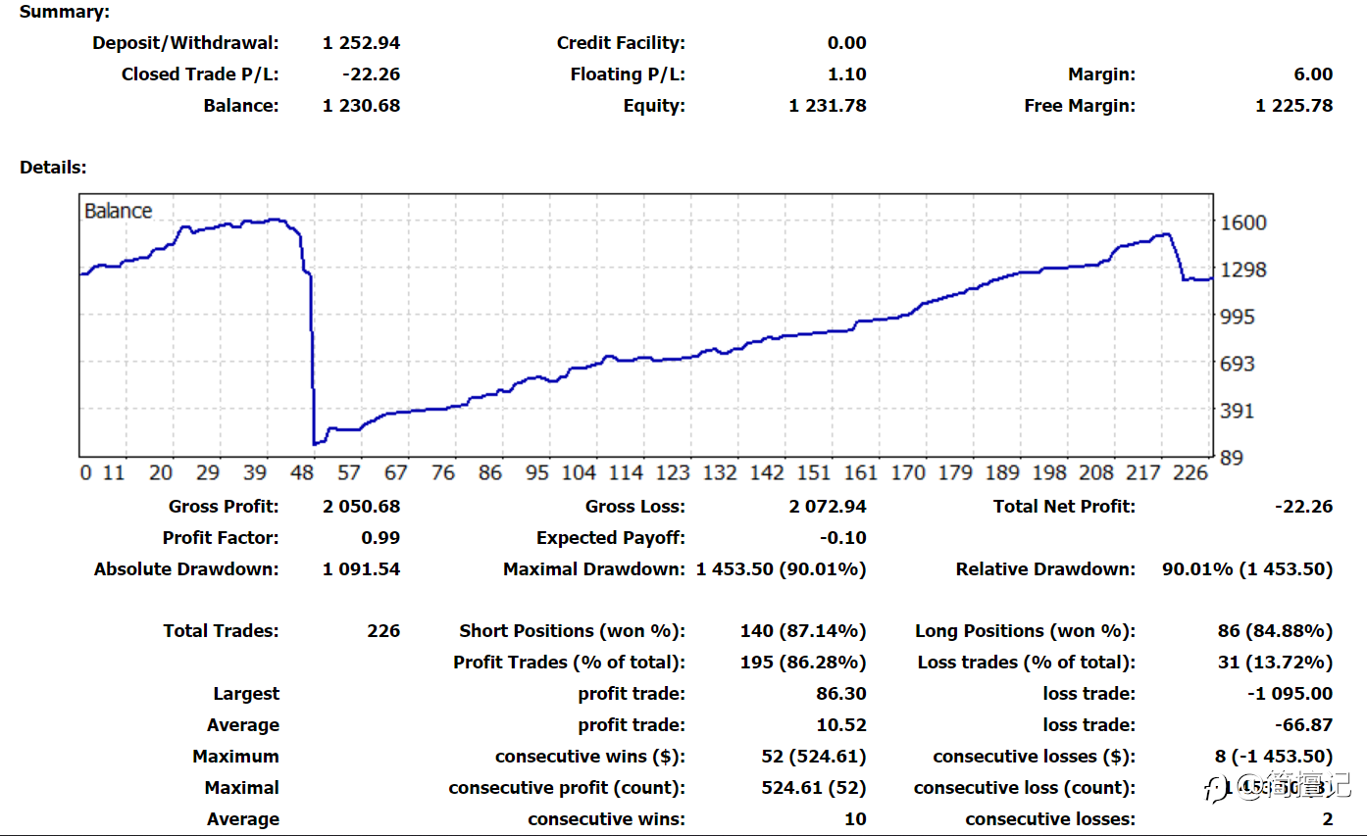The height and width of the screenshot is (836, 1367).
Task: Click the Long Positions (won %): label
Action: point(1026,631)
